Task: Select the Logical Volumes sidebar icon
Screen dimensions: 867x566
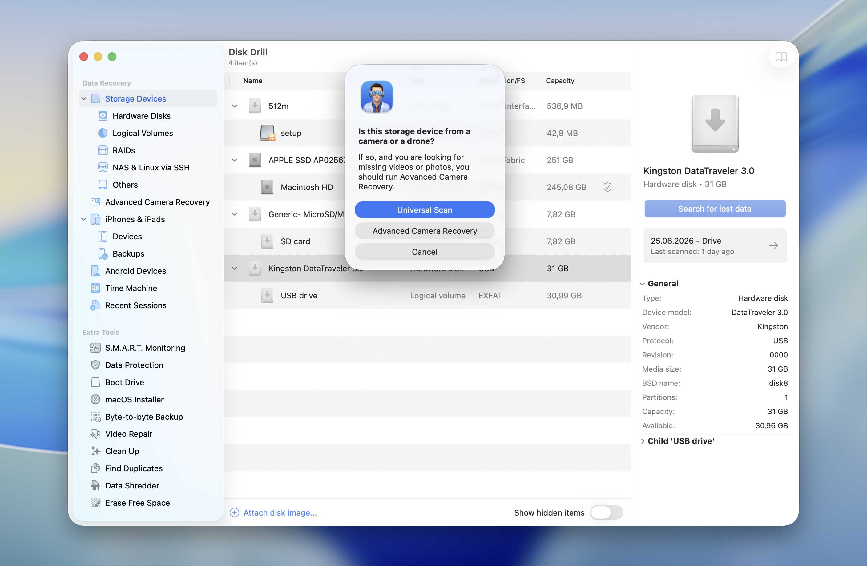Action: (x=103, y=133)
